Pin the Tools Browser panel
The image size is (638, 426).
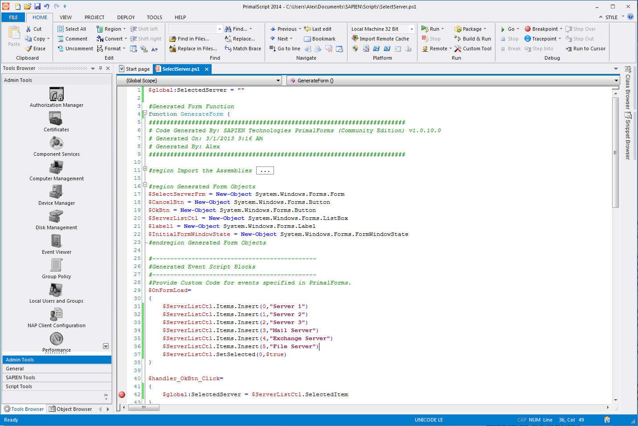click(100, 69)
